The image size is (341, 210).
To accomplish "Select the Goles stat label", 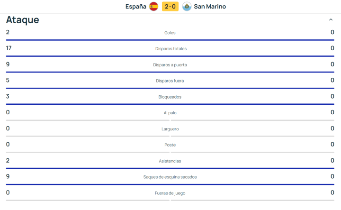I will [x=170, y=33].
